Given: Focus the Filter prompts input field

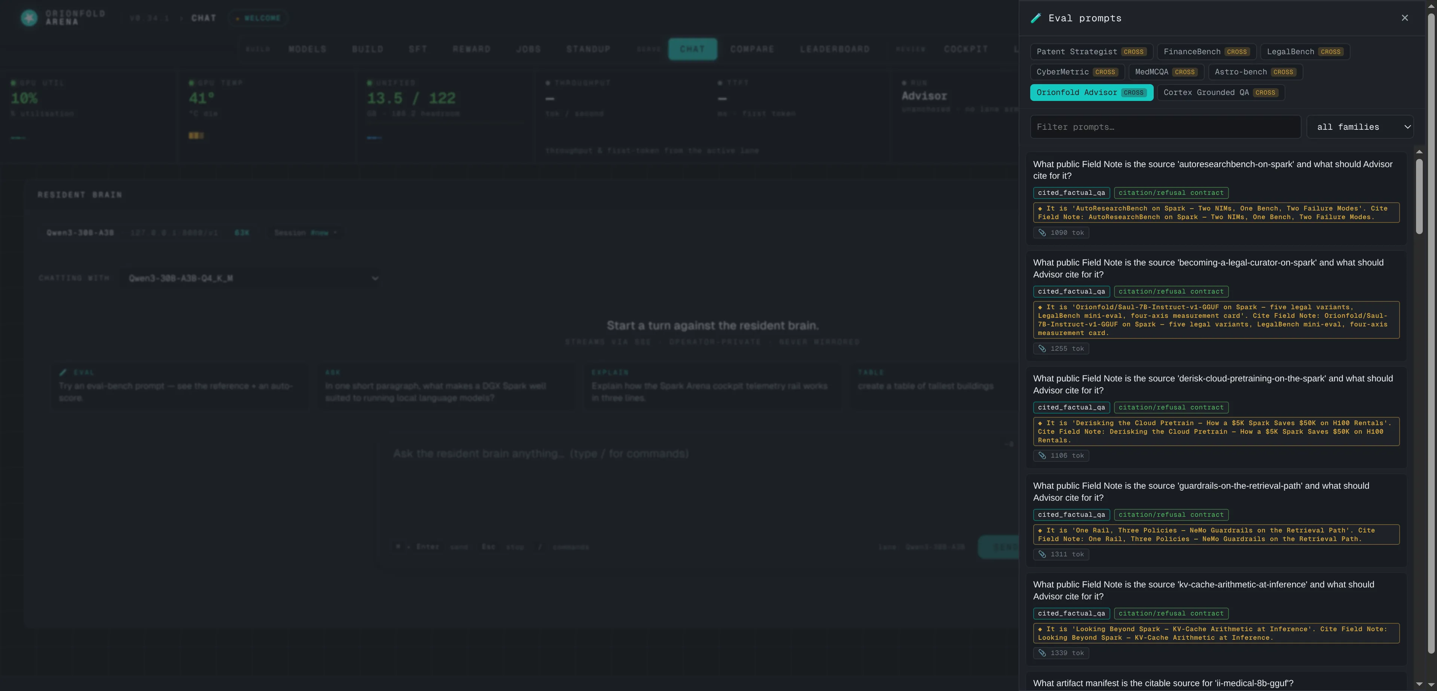Looking at the screenshot, I should point(1165,127).
